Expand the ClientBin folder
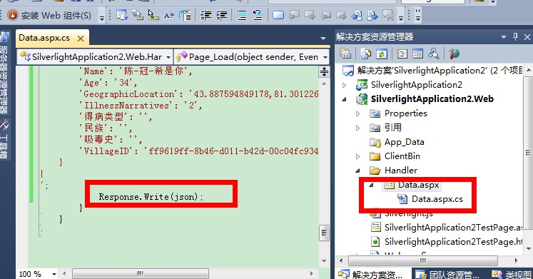This screenshot has height=279, width=533. (x=357, y=156)
